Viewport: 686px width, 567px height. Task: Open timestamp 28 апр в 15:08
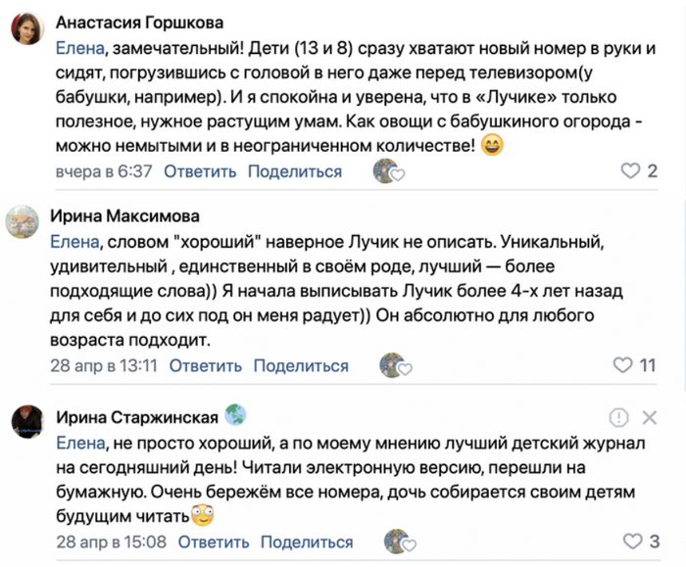point(110,542)
